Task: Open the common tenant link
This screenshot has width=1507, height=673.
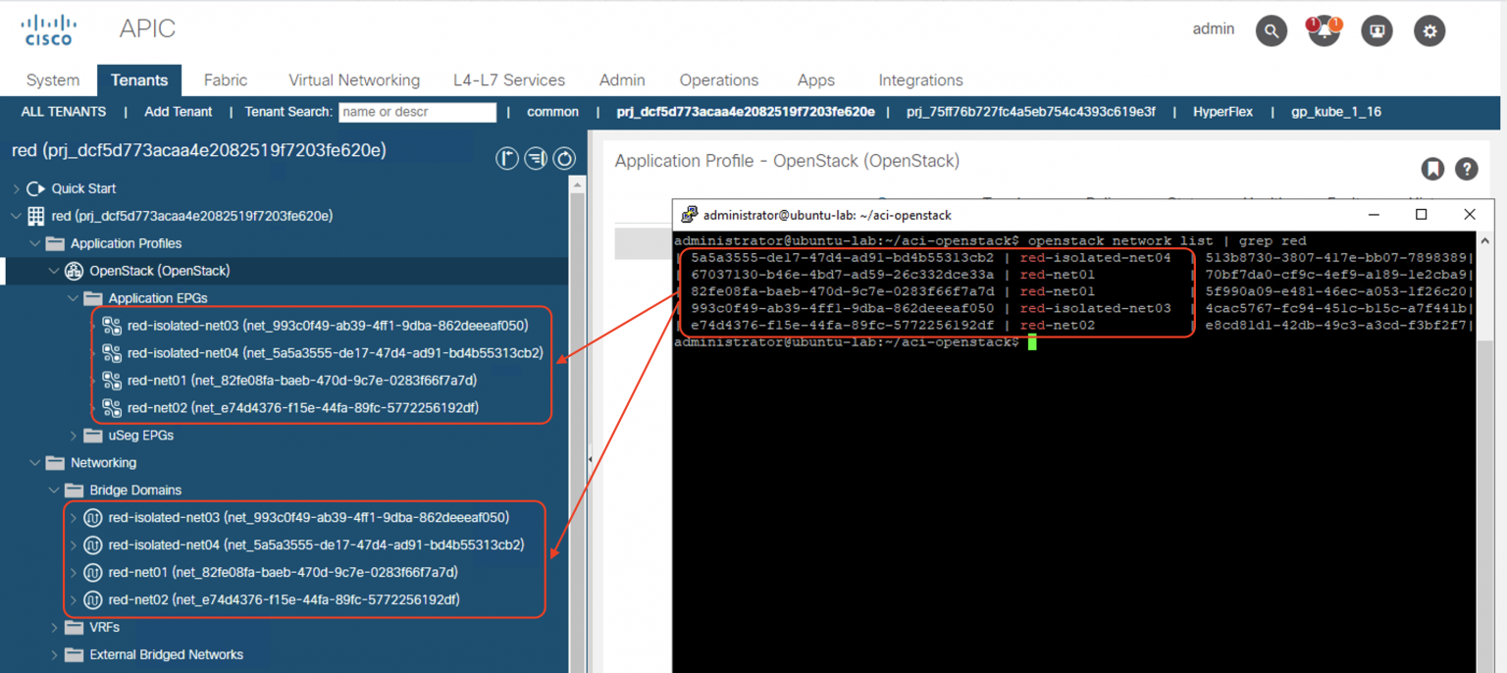Action: [552, 112]
